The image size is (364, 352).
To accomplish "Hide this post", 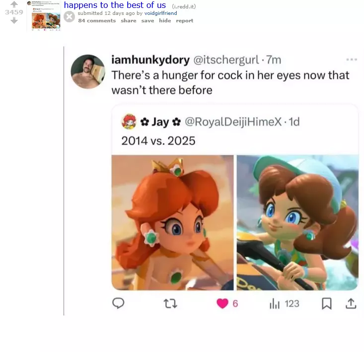I will (165, 21).
